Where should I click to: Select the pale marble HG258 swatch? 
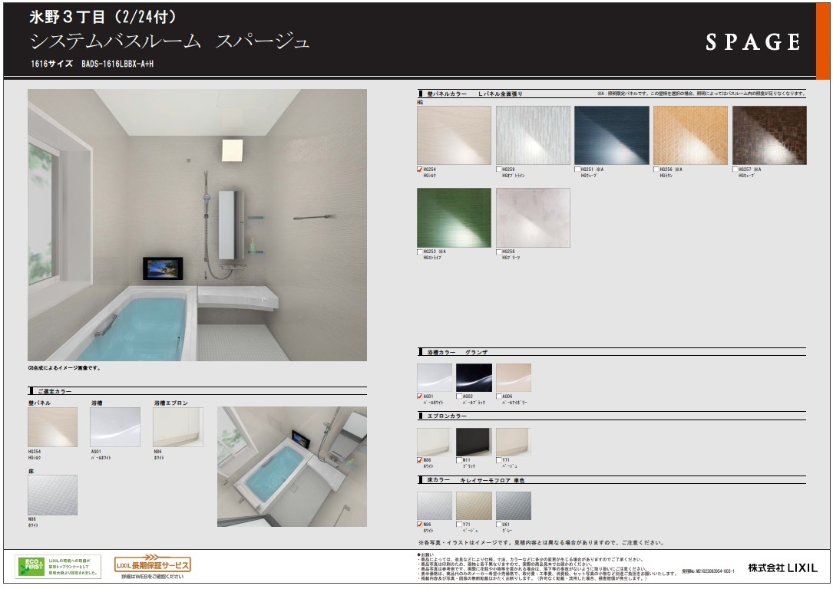point(533,218)
